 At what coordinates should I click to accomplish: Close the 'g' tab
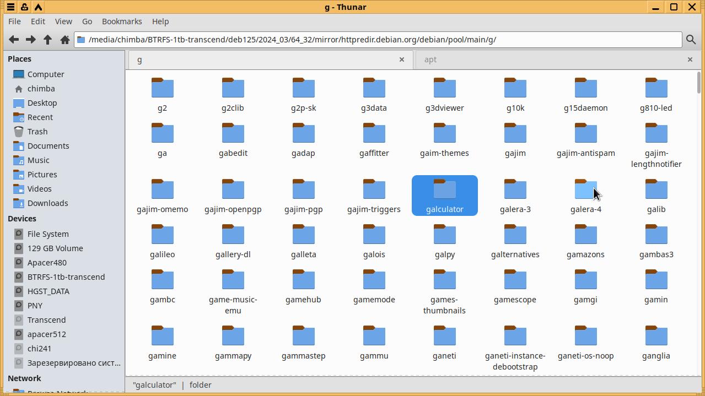pyautogui.click(x=402, y=59)
